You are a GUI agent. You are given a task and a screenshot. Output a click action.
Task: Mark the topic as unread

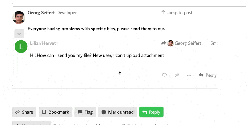click(118, 112)
